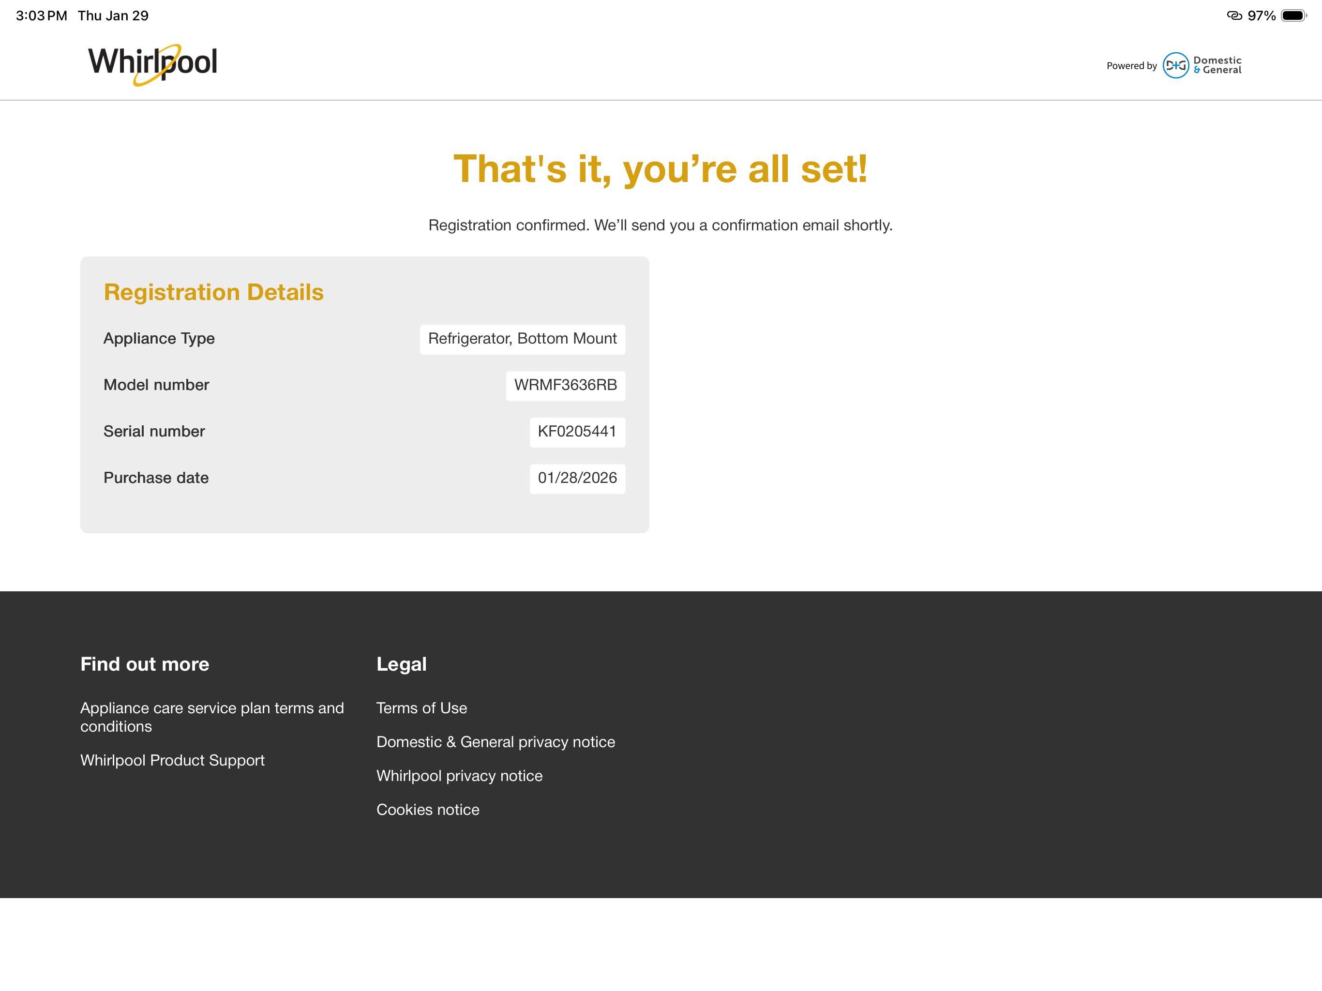Open Whirlpool Product Support link
This screenshot has width=1322, height=991.
coord(172,760)
